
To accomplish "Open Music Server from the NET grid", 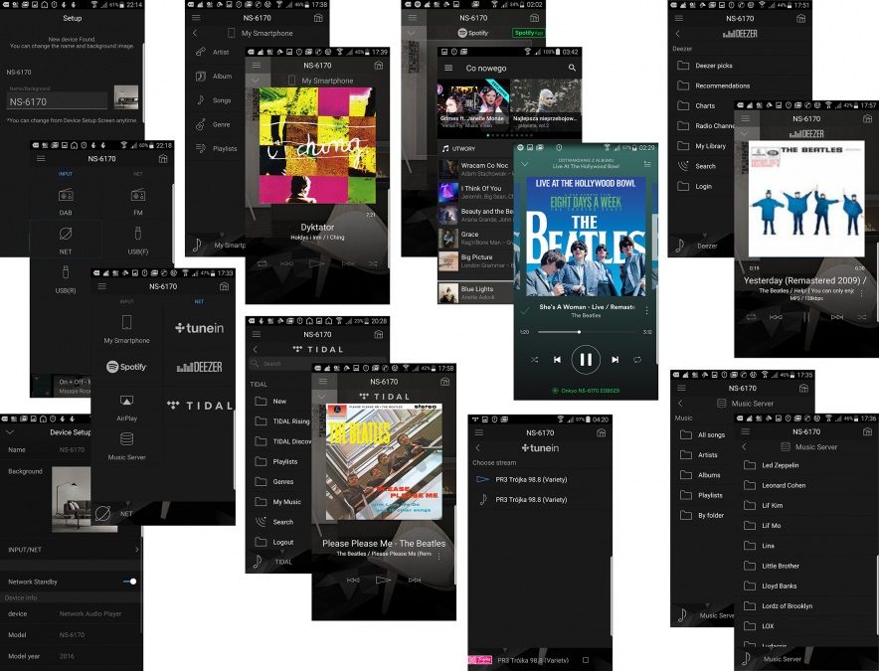I will tap(126, 444).
